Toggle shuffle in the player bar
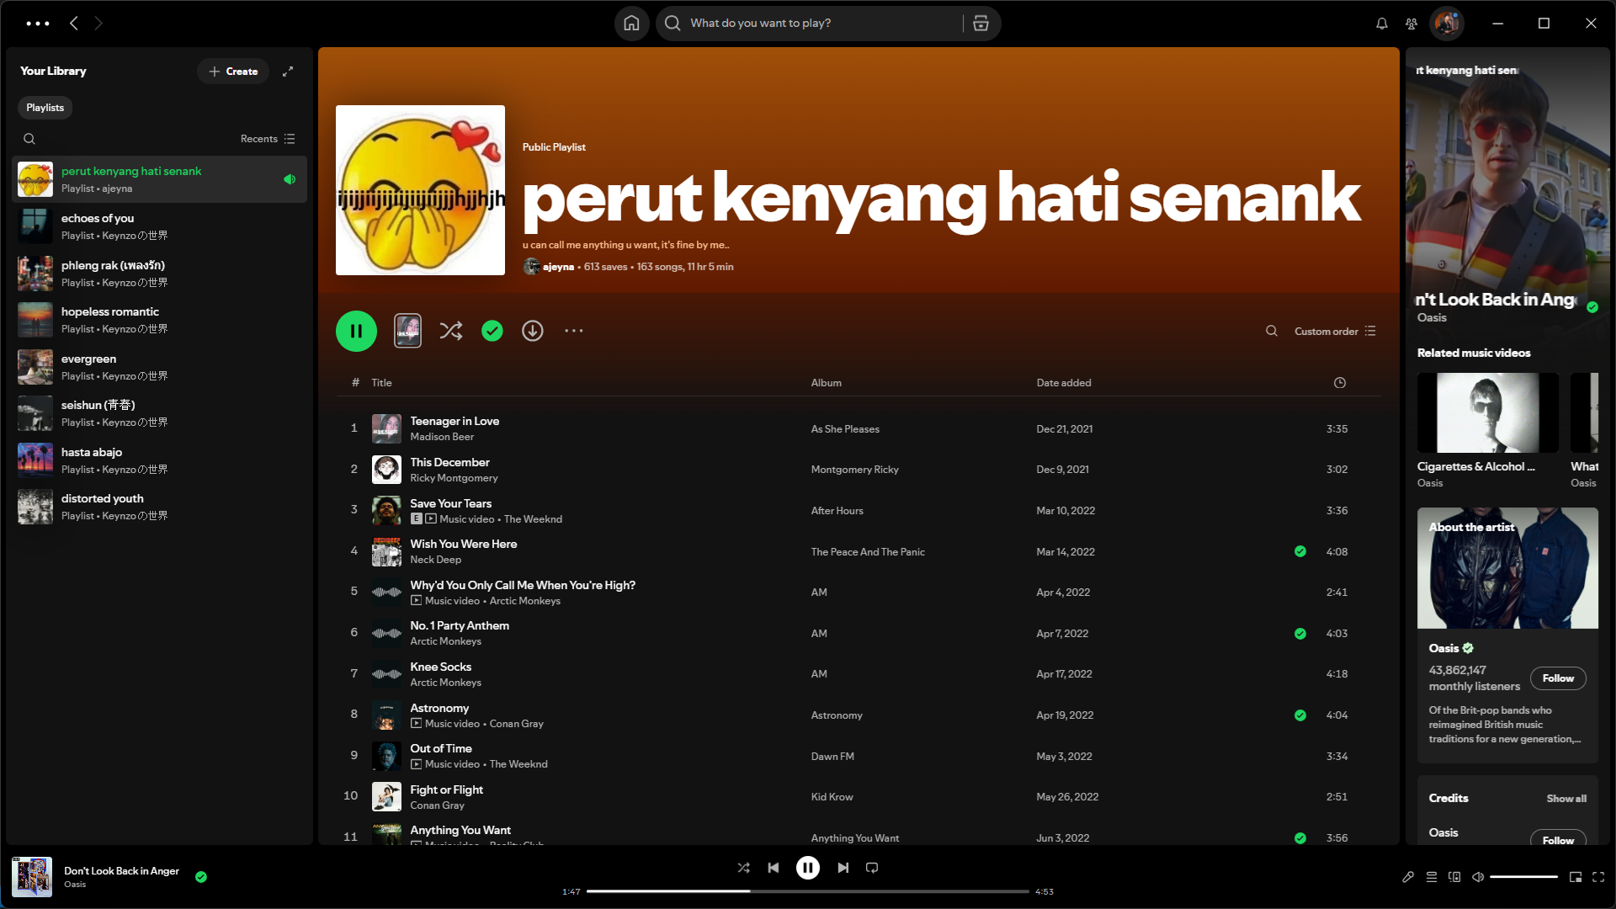This screenshot has width=1616, height=909. pyautogui.click(x=743, y=868)
